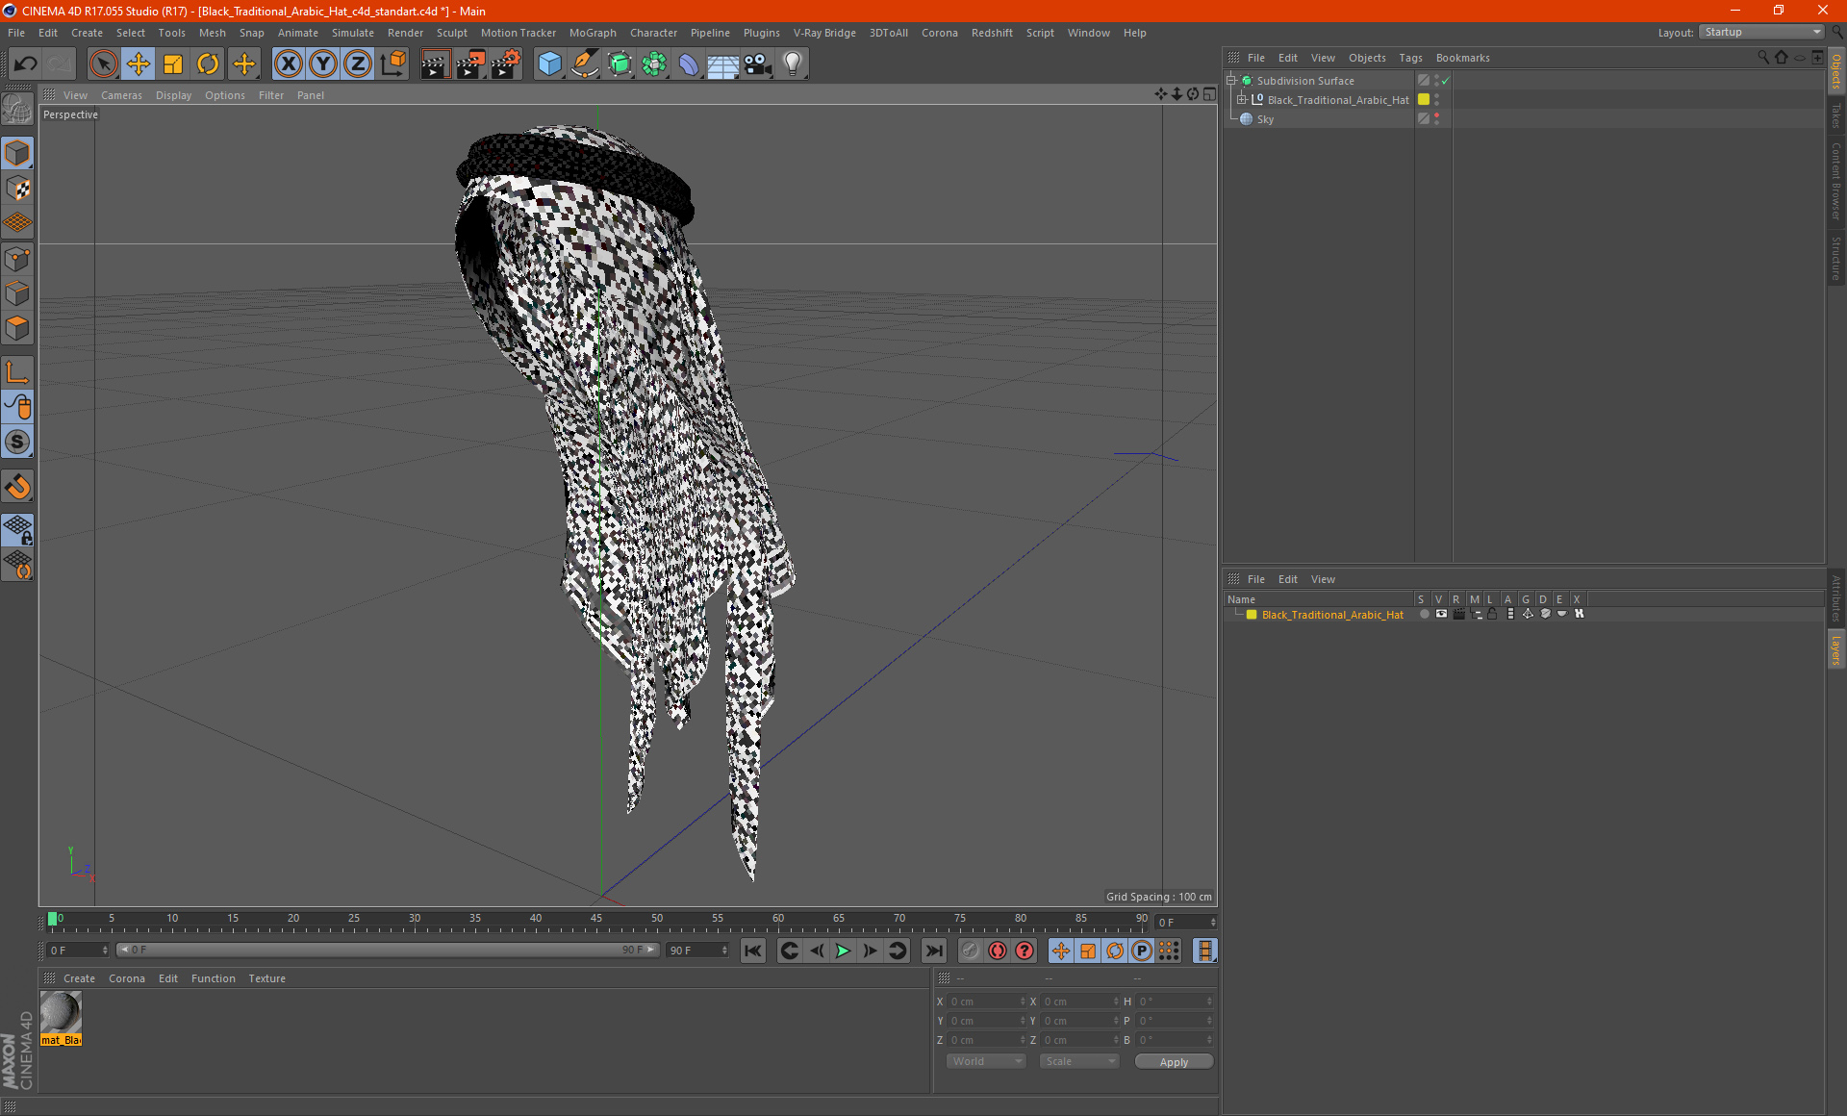The image size is (1847, 1116).
Task: Open the Spline pen tool
Action: tap(585, 64)
